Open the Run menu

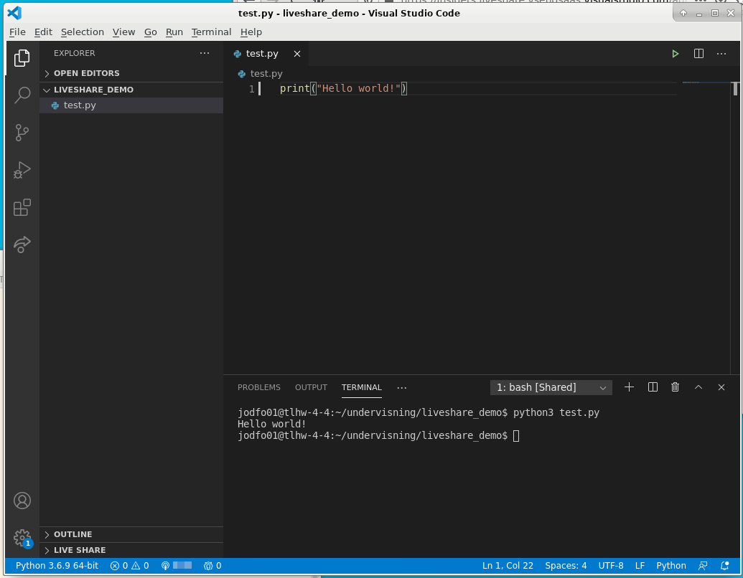[x=174, y=32]
